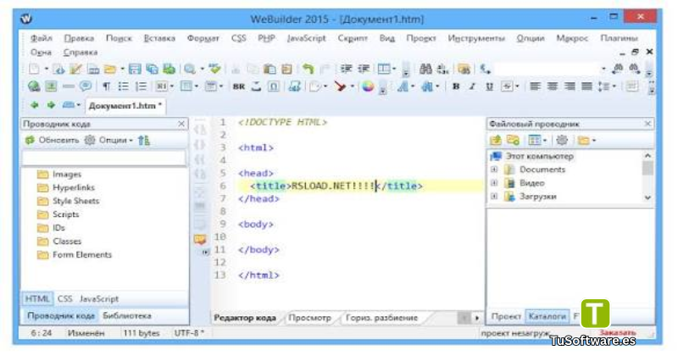
Task: Click the navigate forward green arrow
Action: coord(51,105)
